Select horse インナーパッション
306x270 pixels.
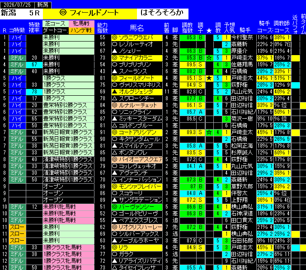pyautogui.click(x=137, y=180)
